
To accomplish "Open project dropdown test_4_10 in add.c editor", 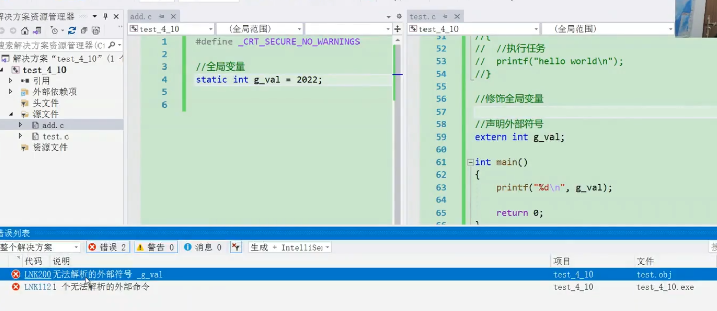I will [x=171, y=29].
